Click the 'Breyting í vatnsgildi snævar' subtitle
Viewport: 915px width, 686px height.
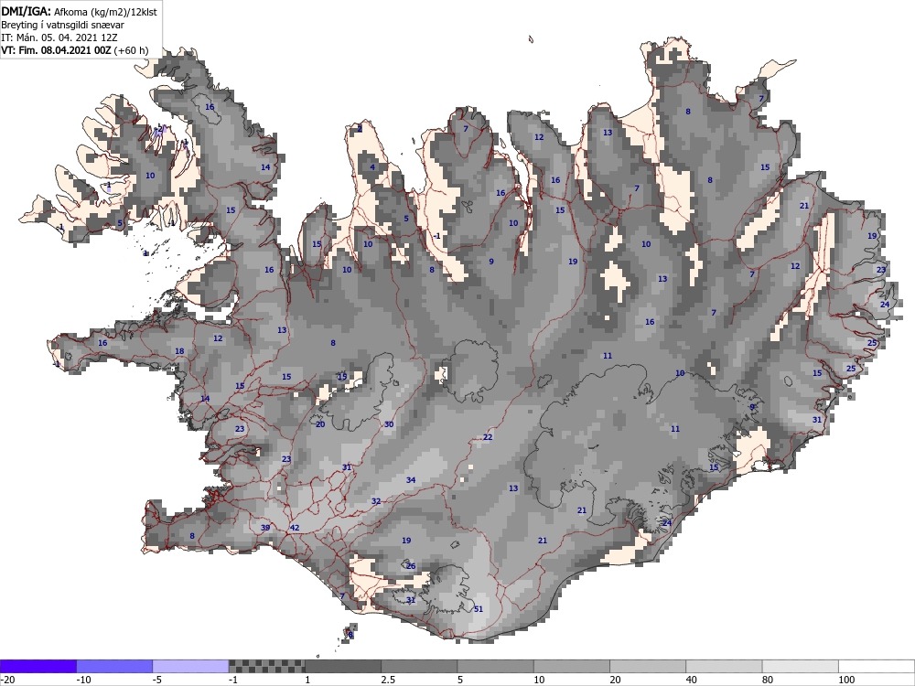pyautogui.click(x=62, y=25)
